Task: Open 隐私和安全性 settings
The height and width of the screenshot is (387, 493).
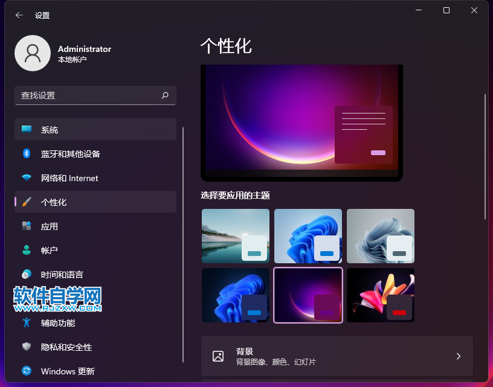Action: click(x=95, y=347)
